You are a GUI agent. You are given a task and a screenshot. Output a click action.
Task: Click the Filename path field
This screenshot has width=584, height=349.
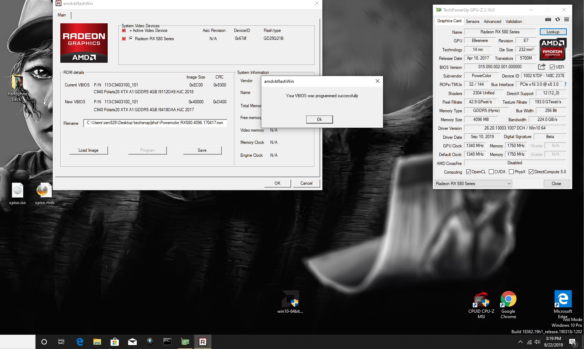tap(155, 123)
